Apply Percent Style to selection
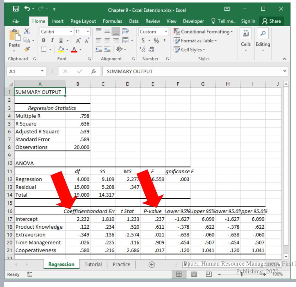The height and width of the screenshot is (287, 296). click(156, 41)
